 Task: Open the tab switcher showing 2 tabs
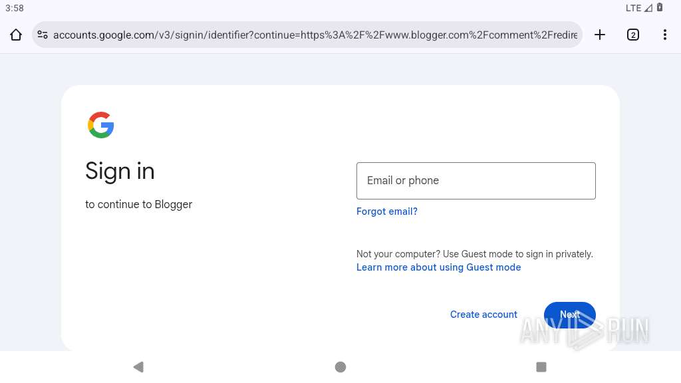click(x=633, y=35)
